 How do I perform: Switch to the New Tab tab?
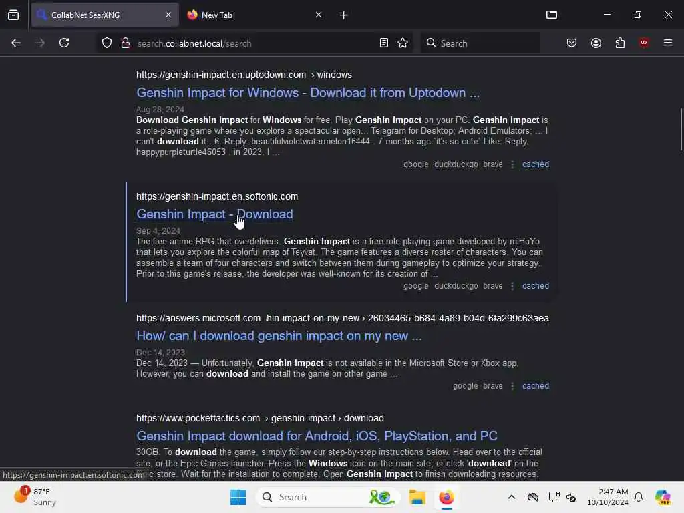click(255, 15)
